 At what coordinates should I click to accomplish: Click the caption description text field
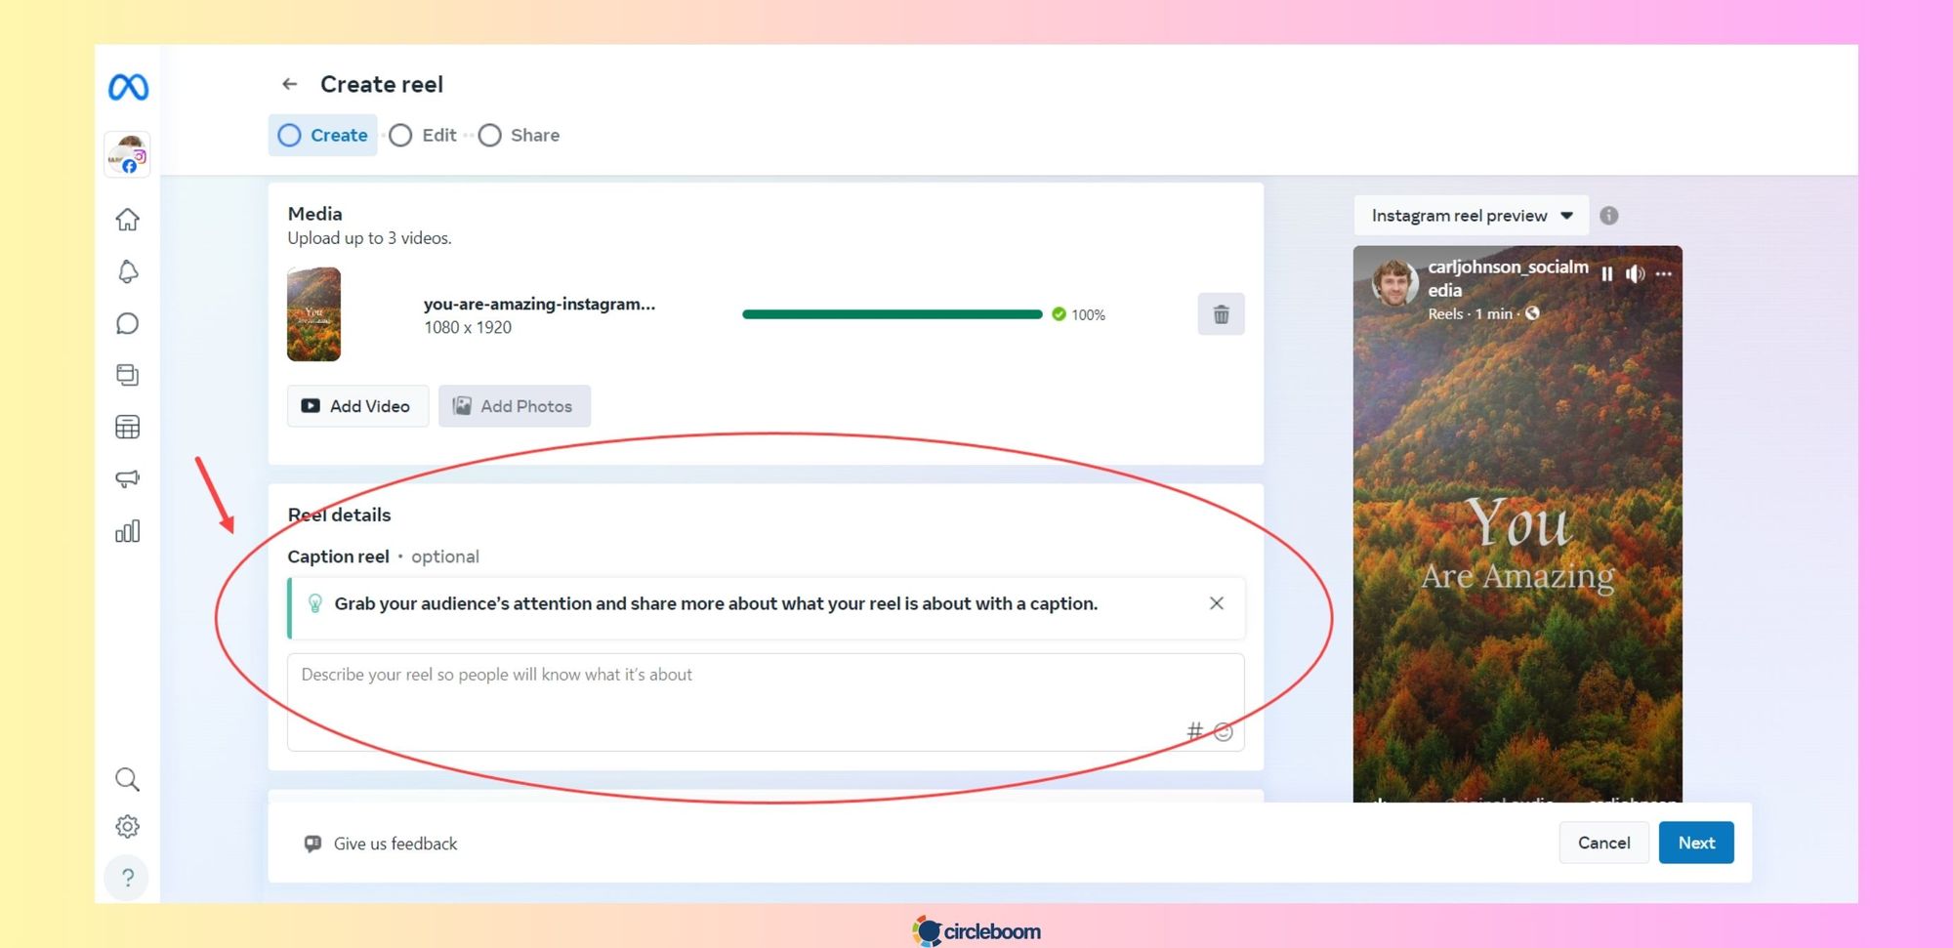766,702
